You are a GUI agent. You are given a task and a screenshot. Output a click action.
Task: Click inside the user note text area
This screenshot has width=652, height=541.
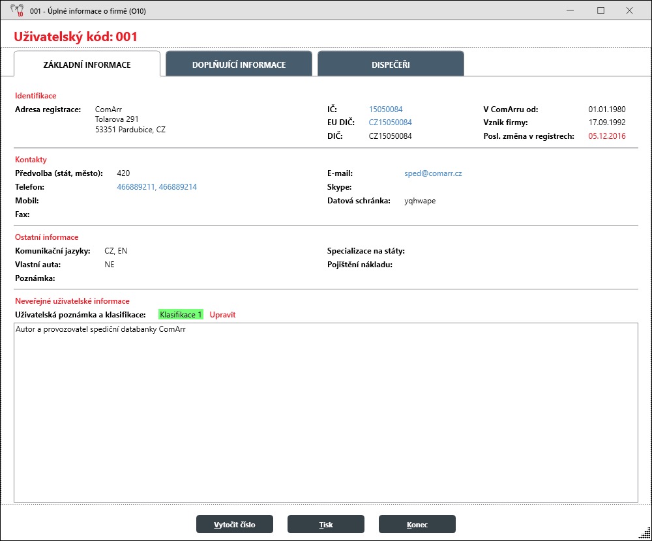click(x=325, y=417)
